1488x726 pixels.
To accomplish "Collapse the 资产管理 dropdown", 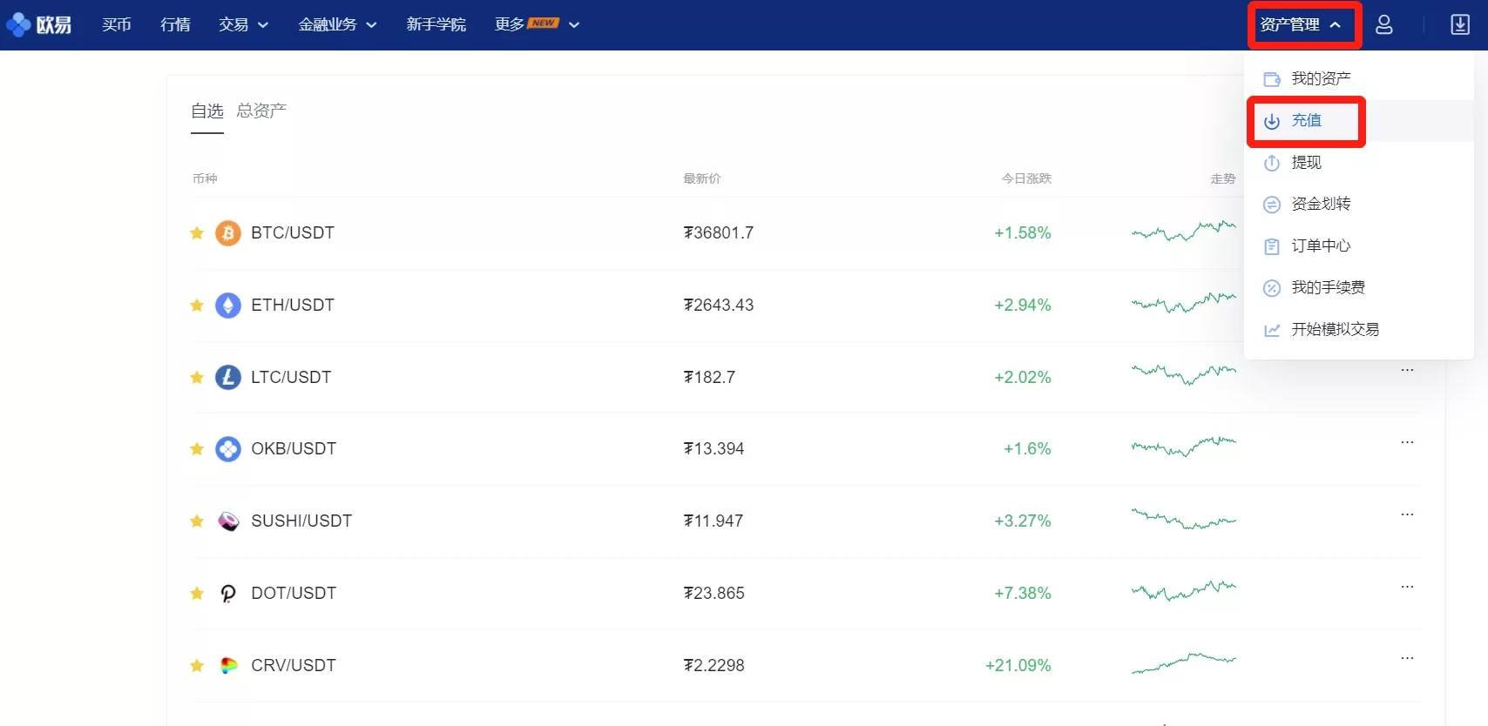I will pos(1300,24).
